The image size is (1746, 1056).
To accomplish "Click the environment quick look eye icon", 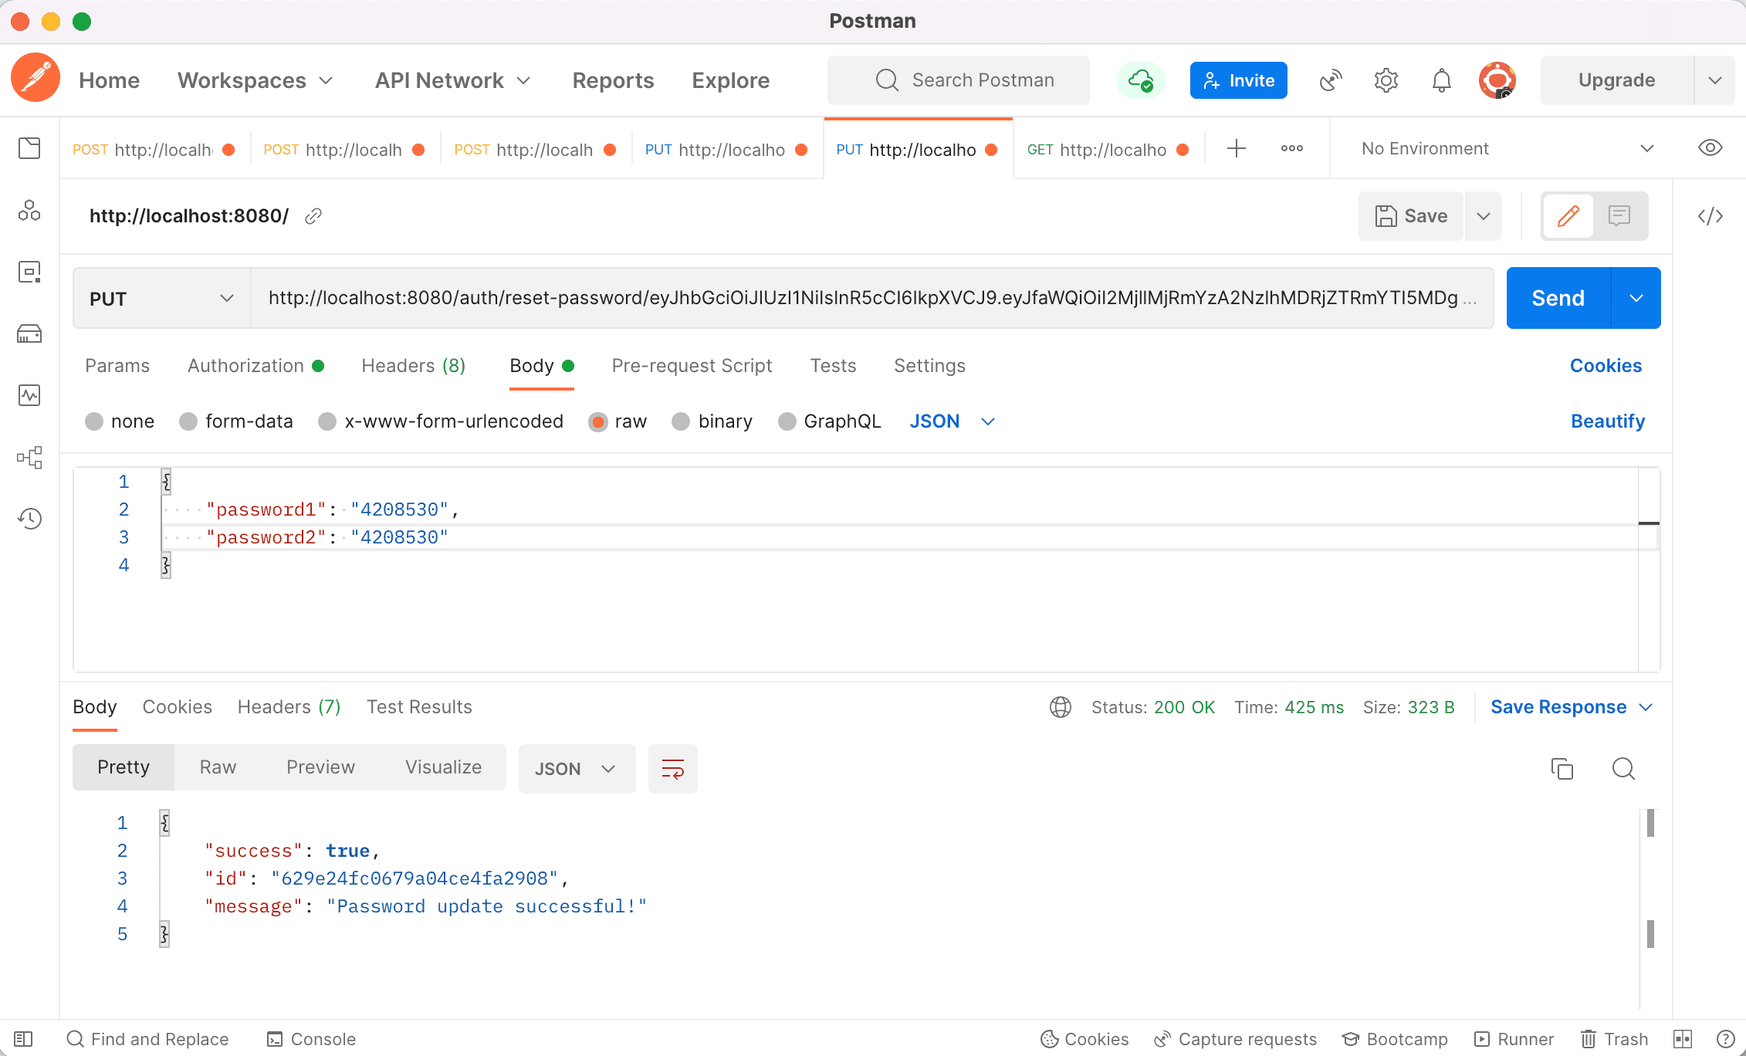I will 1710,148.
